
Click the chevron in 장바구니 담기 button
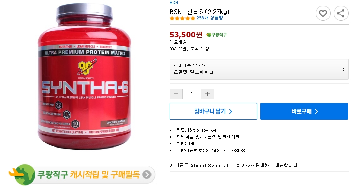[230, 111]
